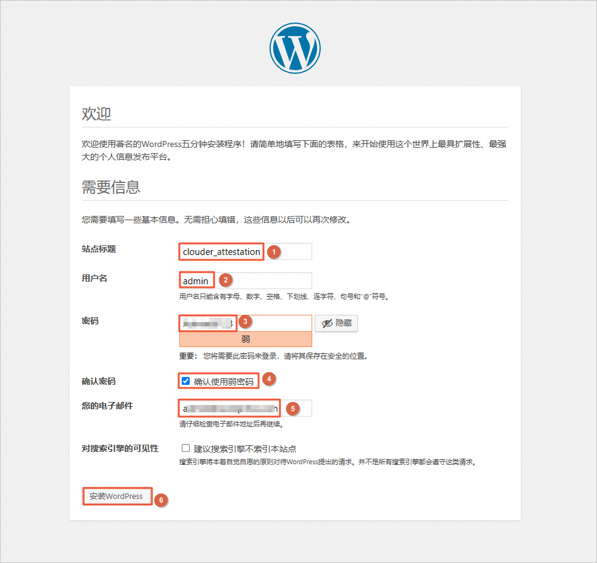The width and height of the screenshot is (597, 563).
Task: Click the 您的电子邮件 label
Action: (x=107, y=406)
